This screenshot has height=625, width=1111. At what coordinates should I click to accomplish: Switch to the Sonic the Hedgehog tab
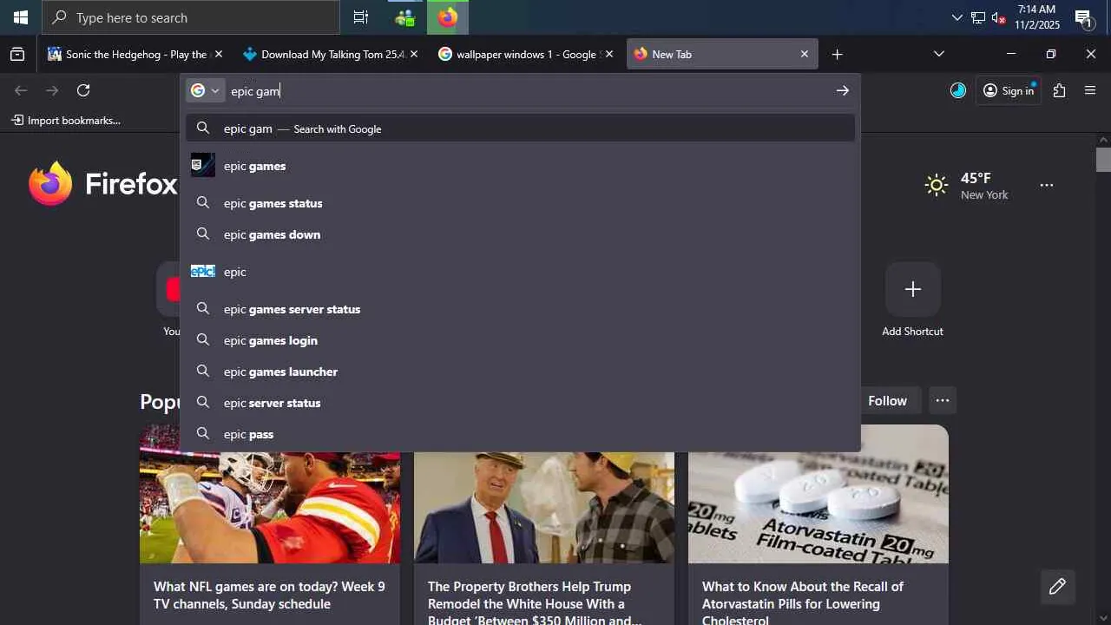click(135, 54)
